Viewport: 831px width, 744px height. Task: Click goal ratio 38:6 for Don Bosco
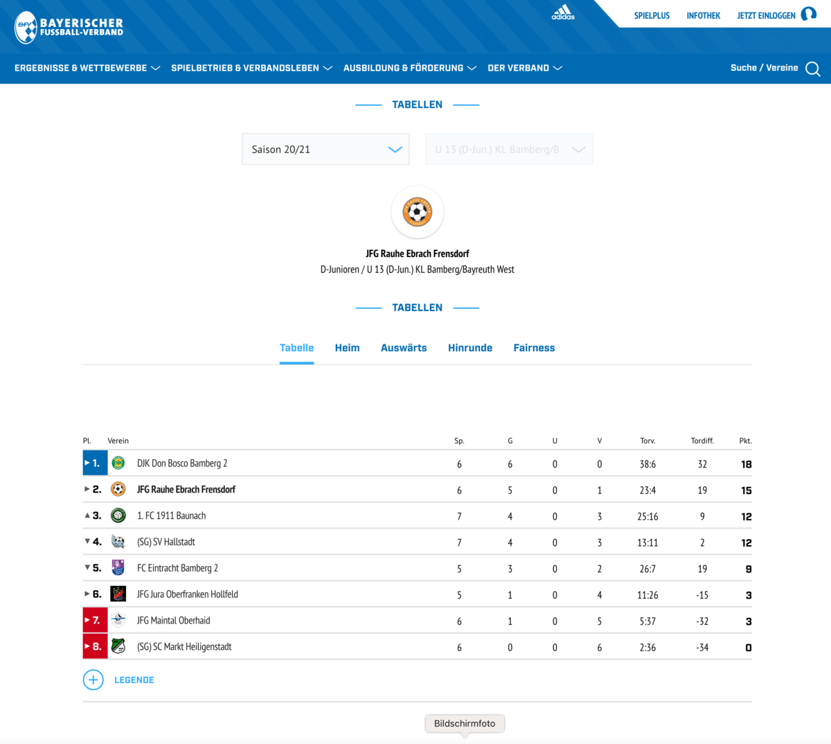click(647, 464)
